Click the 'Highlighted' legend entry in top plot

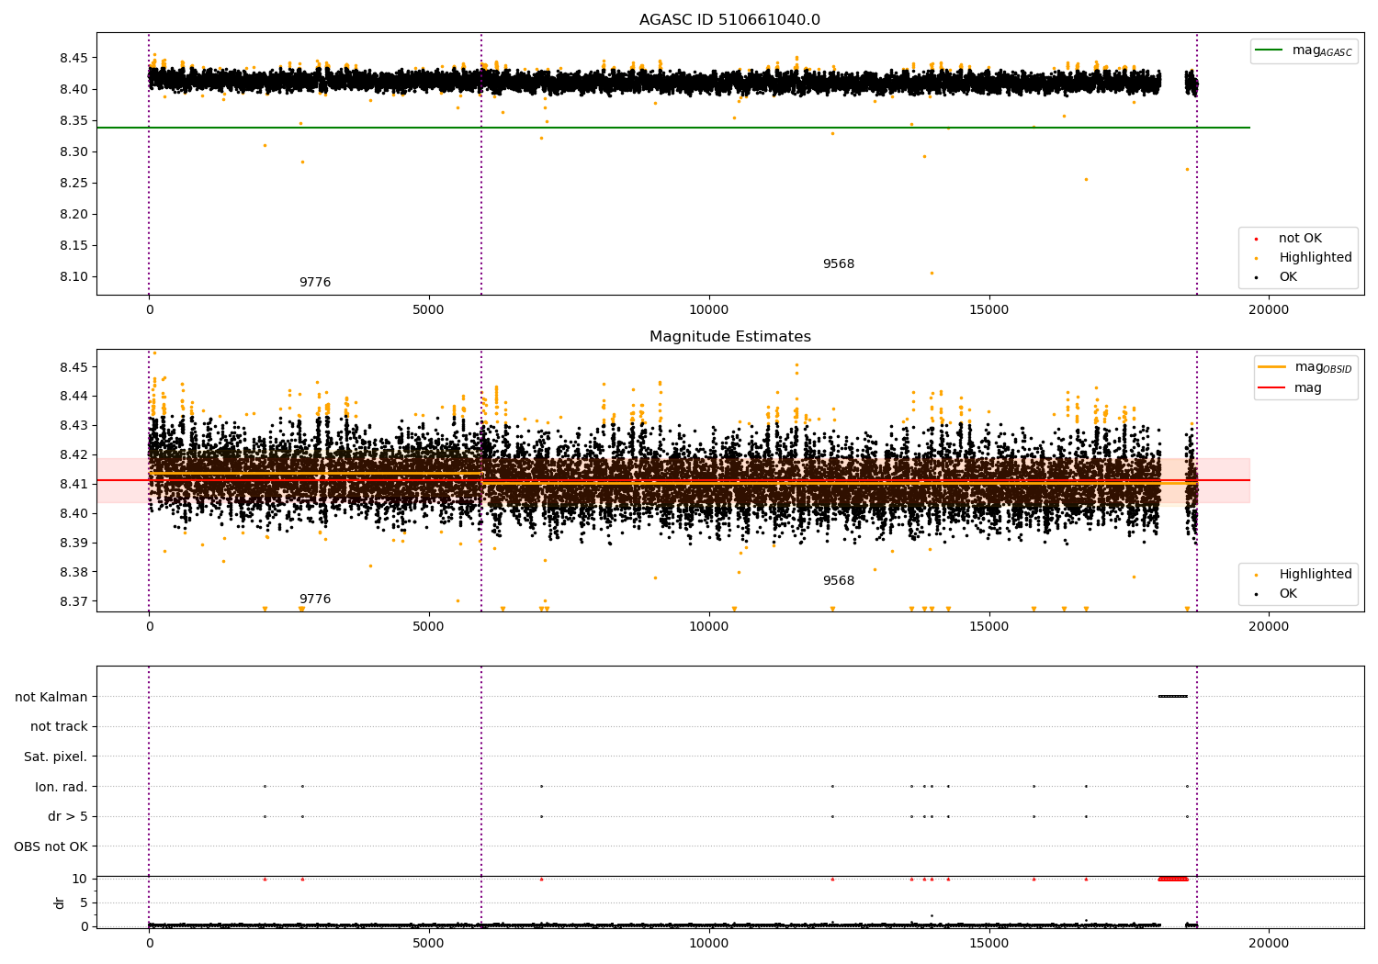[1315, 258]
